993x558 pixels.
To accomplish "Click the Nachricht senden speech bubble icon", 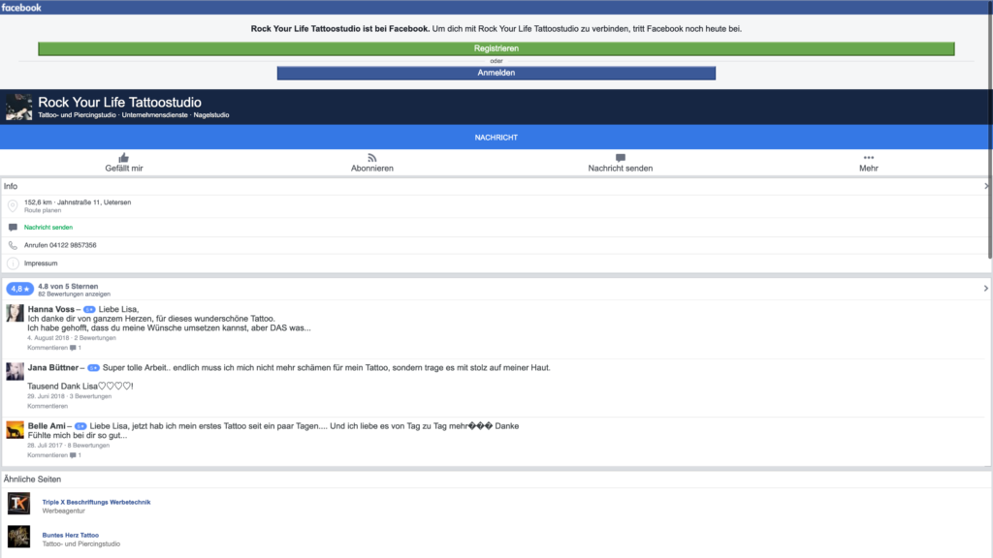I will (x=620, y=157).
